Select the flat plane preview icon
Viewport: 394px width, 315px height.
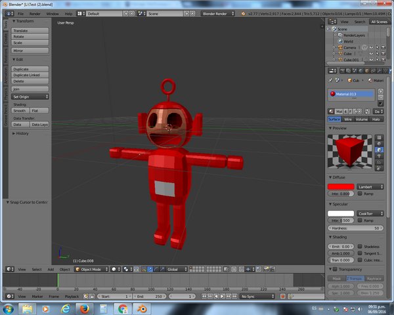(x=379, y=137)
